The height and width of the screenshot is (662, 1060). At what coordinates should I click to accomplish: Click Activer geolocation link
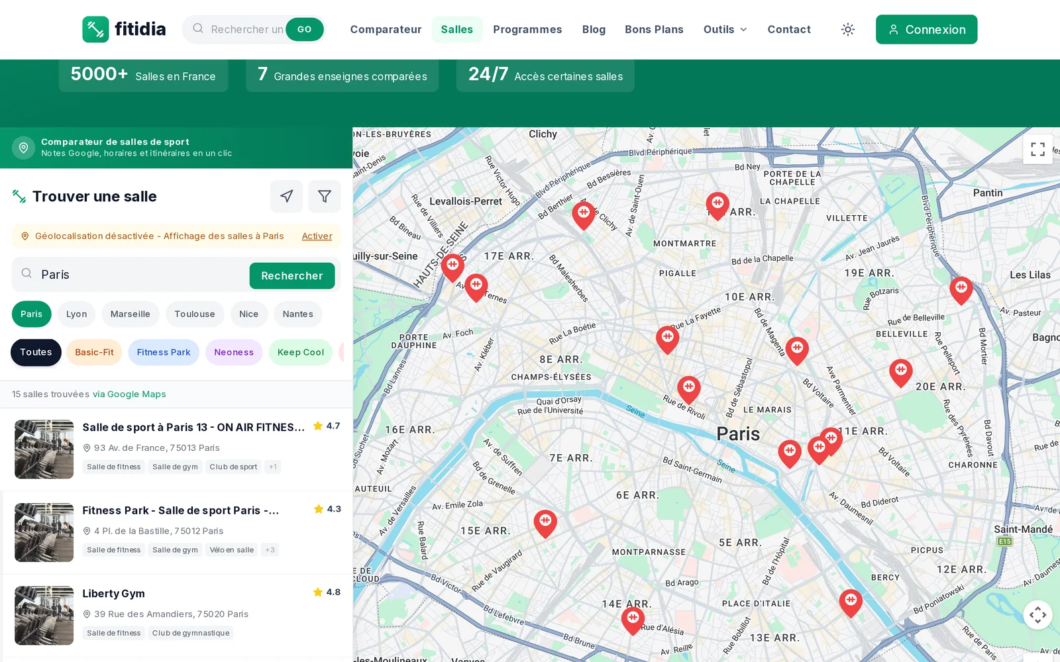click(x=317, y=236)
